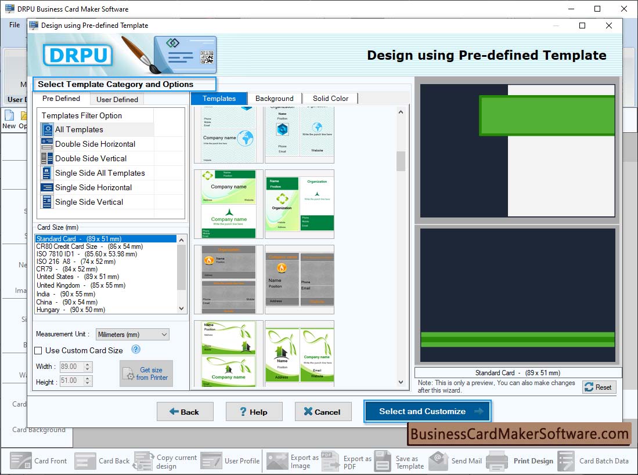Viewport: 638px width, 475px height.
Task: Click scroll-down arrow of card size list
Action: [182, 309]
